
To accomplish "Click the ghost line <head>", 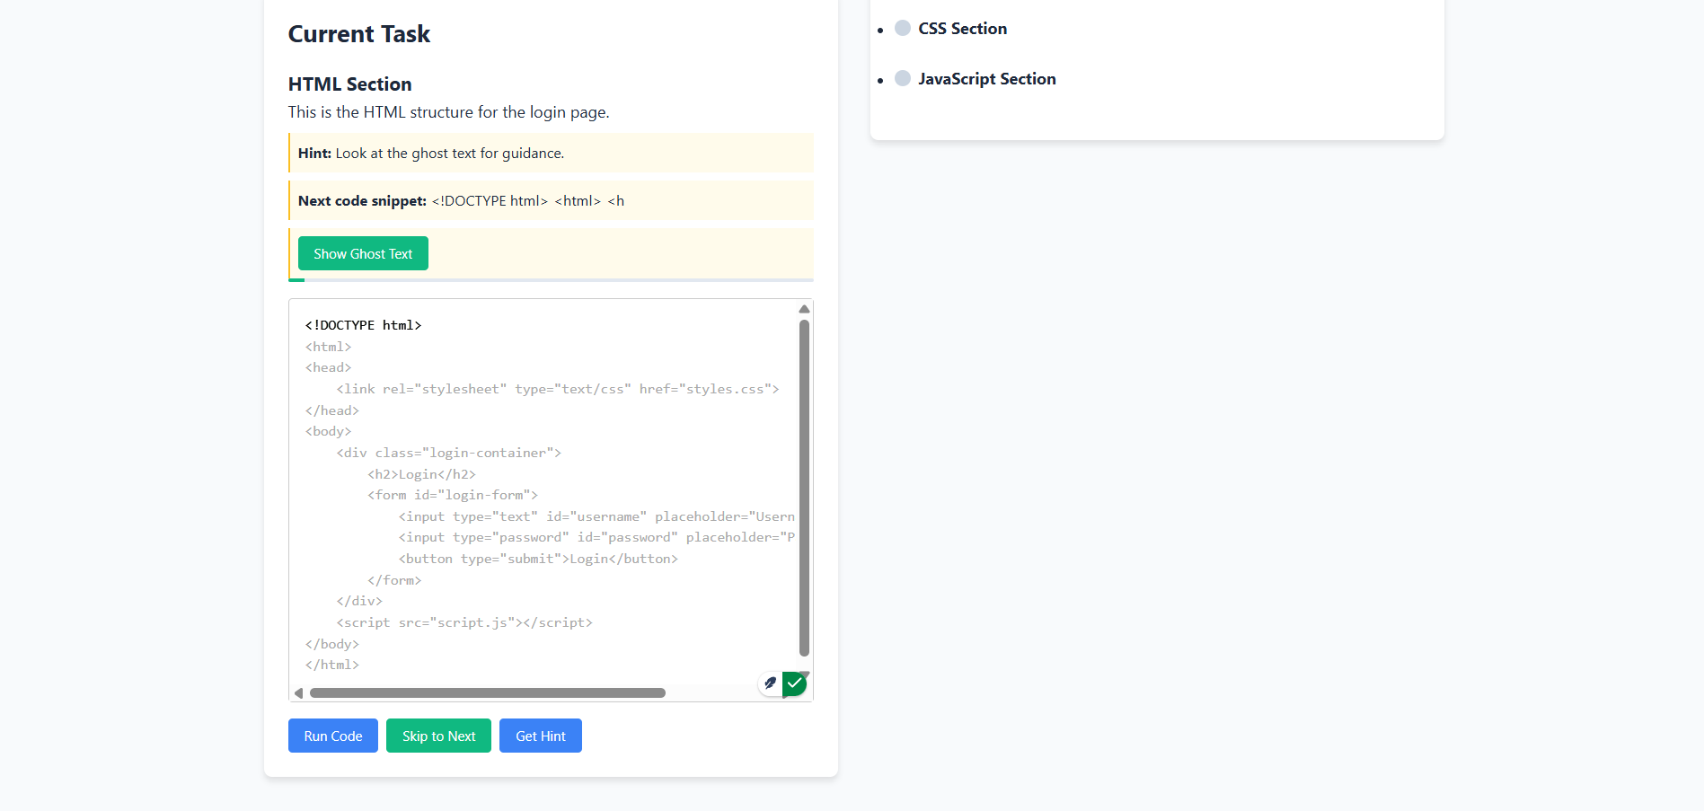I will [328, 367].
